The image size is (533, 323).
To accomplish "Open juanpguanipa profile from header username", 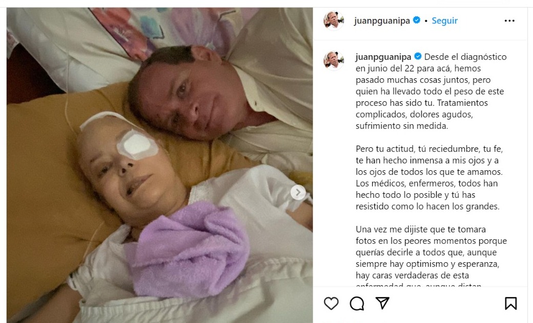I will tap(382, 20).
